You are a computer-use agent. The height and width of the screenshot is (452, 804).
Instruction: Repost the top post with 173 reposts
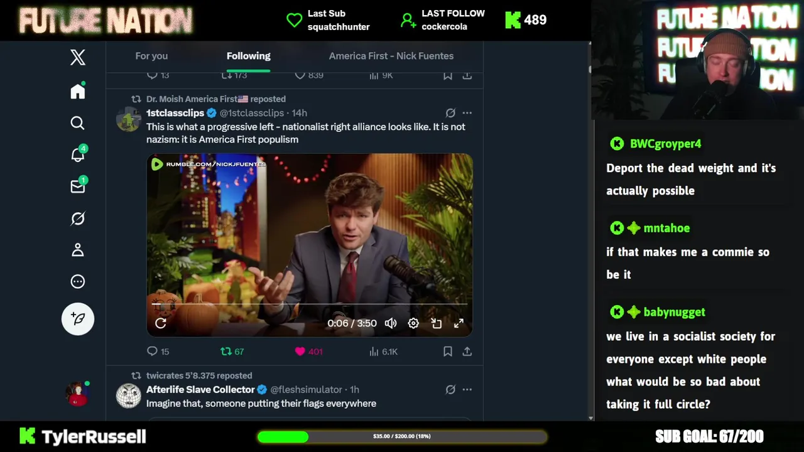pos(234,75)
